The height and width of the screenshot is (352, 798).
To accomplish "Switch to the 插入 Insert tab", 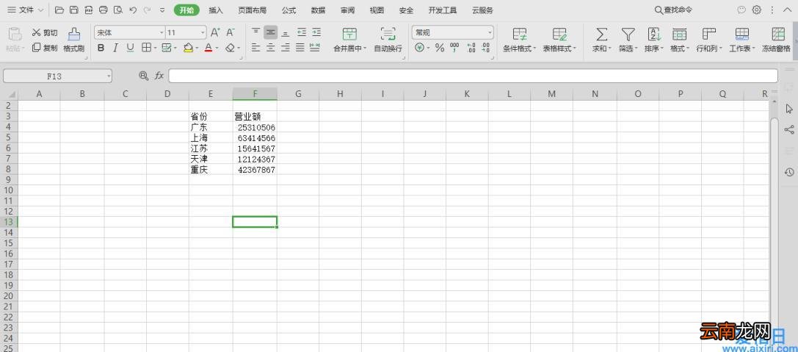I will (x=216, y=10).
